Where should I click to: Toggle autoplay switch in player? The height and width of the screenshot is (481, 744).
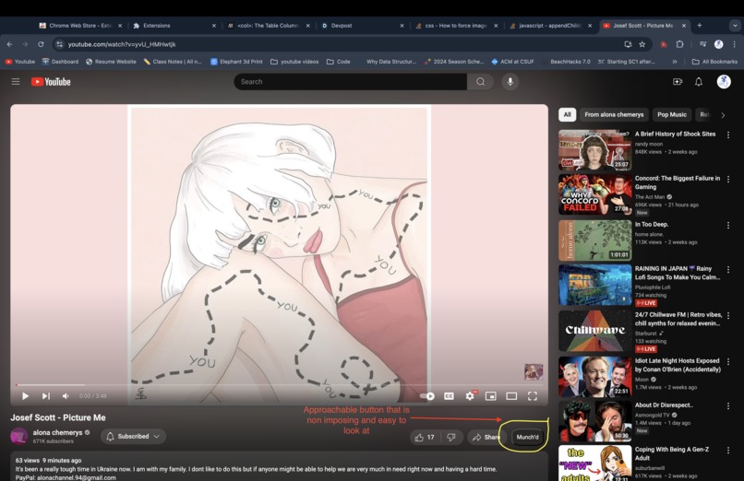click(427, 396)
